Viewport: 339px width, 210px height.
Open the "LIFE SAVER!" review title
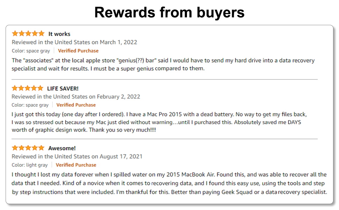click(x=63, y=88)
